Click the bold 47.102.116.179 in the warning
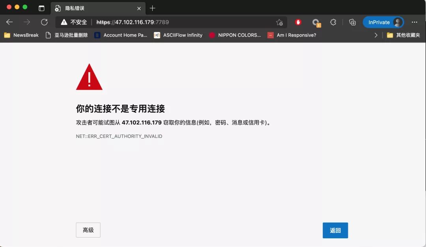This screenshot has width=426, height=247. 142,123
